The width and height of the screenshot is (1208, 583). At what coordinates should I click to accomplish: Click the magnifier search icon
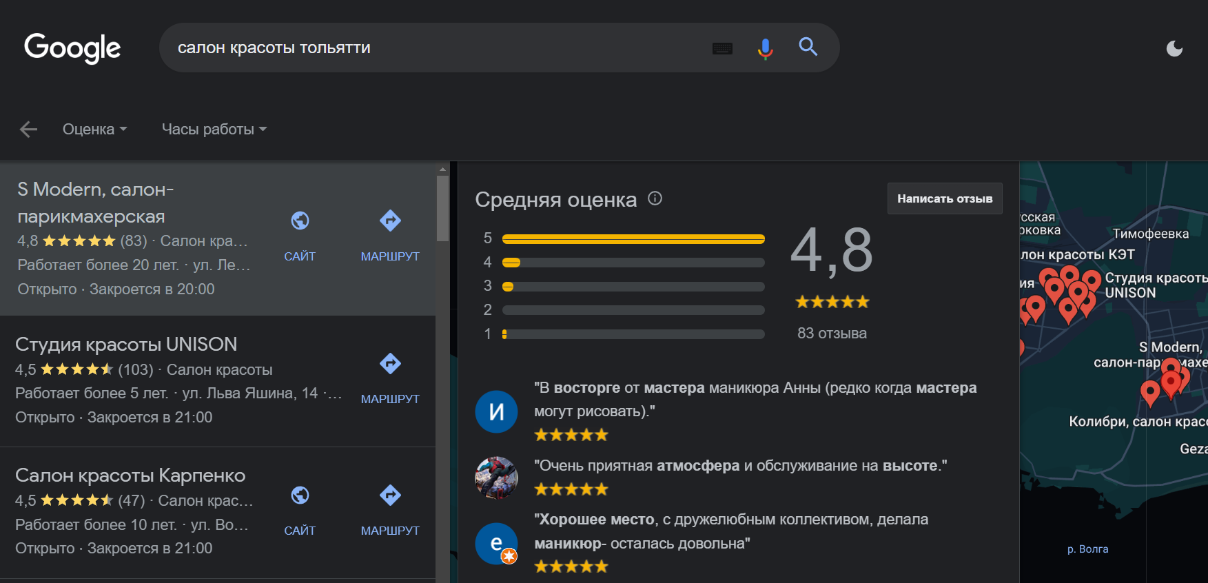click(x=808, y=47)
